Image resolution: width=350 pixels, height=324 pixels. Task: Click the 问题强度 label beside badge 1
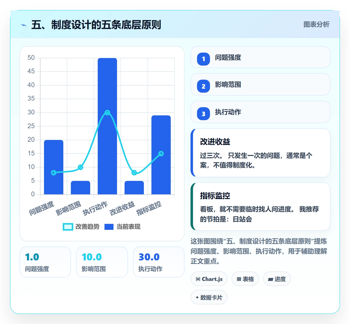228,57
